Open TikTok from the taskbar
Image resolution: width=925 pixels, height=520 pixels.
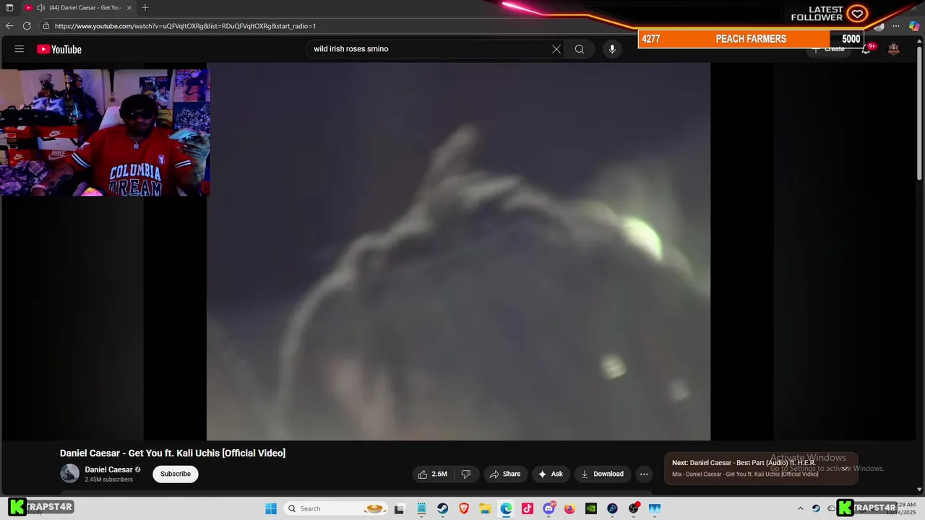(528, 508)
